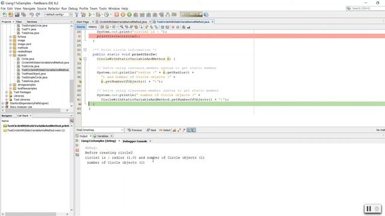Build project with the hammer icon
The image size is (385, 216).
click(77, 14)
